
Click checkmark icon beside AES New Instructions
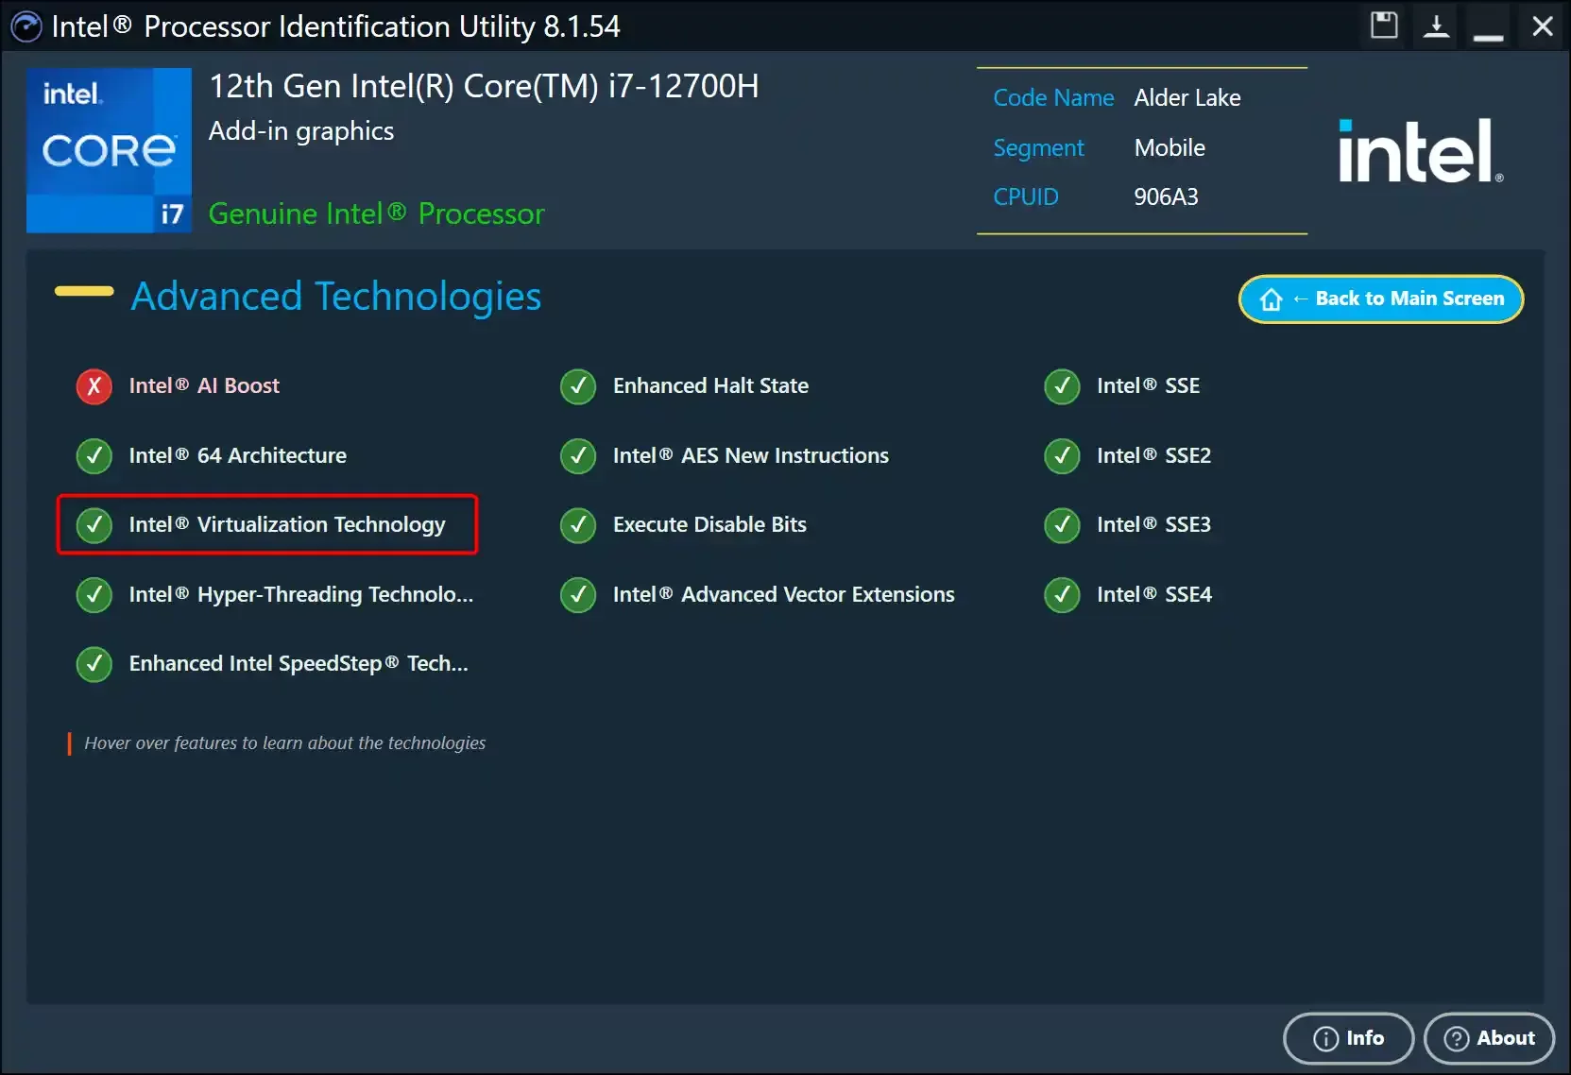(578, 455)
